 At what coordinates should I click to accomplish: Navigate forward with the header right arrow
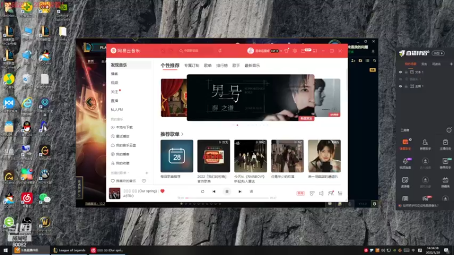[x=171, y=50]
